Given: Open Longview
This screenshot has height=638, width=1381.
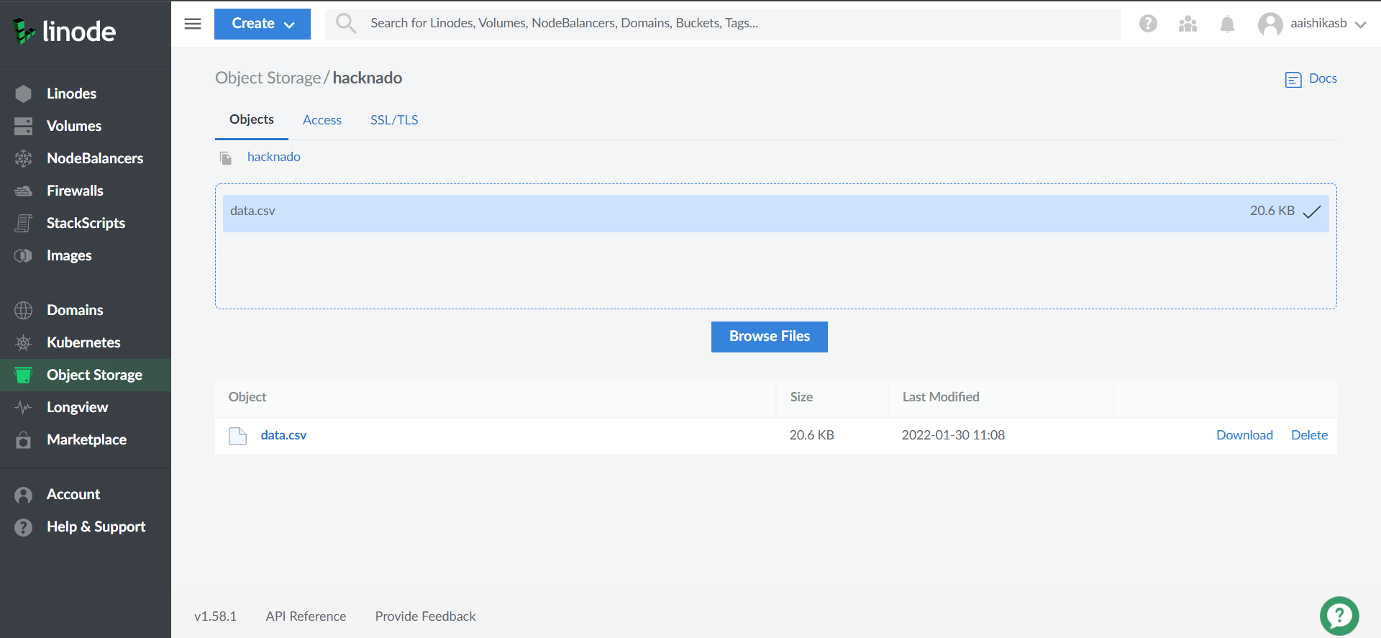Looking at the screenshot, I should [77, 407].
